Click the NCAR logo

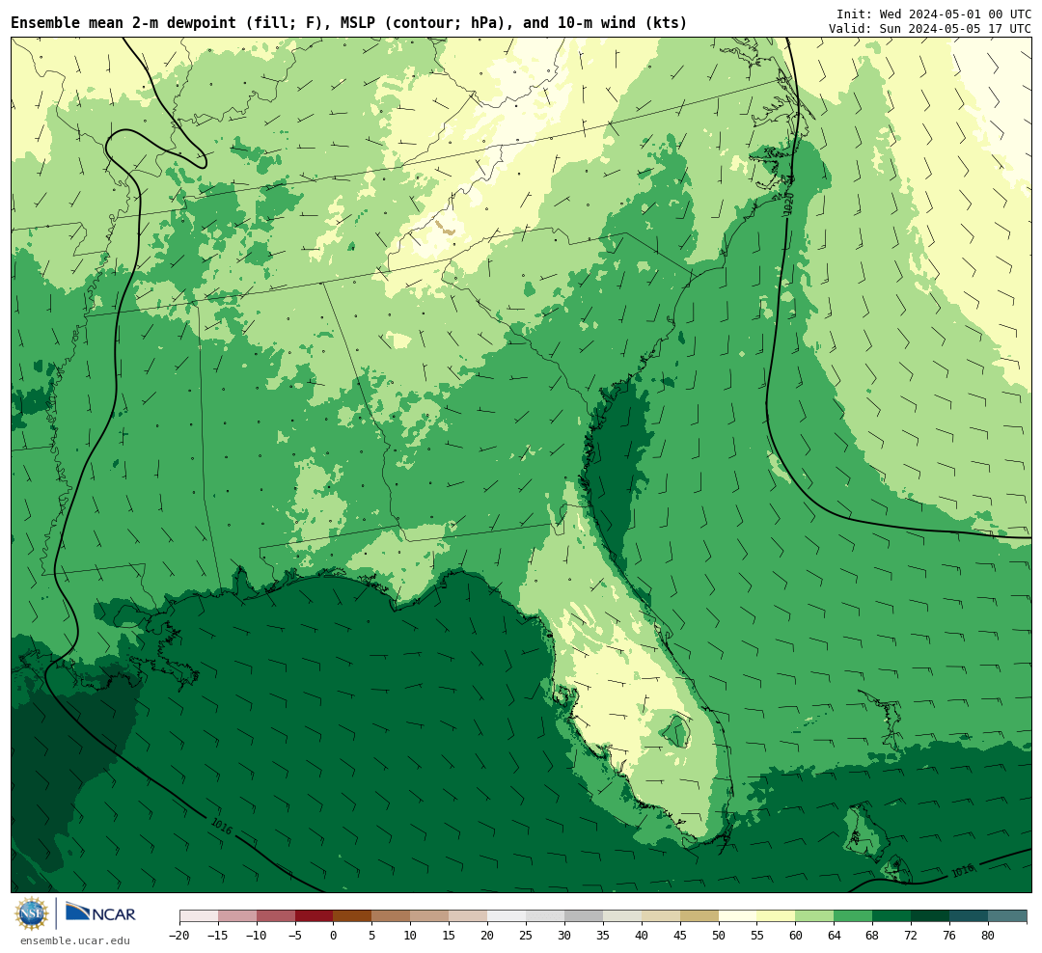[x=100, y=913]
